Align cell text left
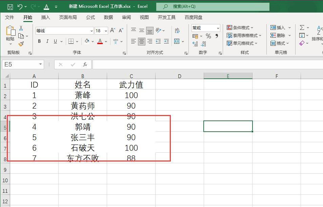Viewport: 323px width, 207px height. pyautogui.click(x=134, y=41)
